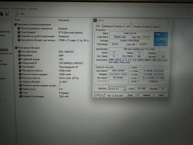Go to the Graphics tab
This screenshot has width=193, height=145.
click(138, 27)
